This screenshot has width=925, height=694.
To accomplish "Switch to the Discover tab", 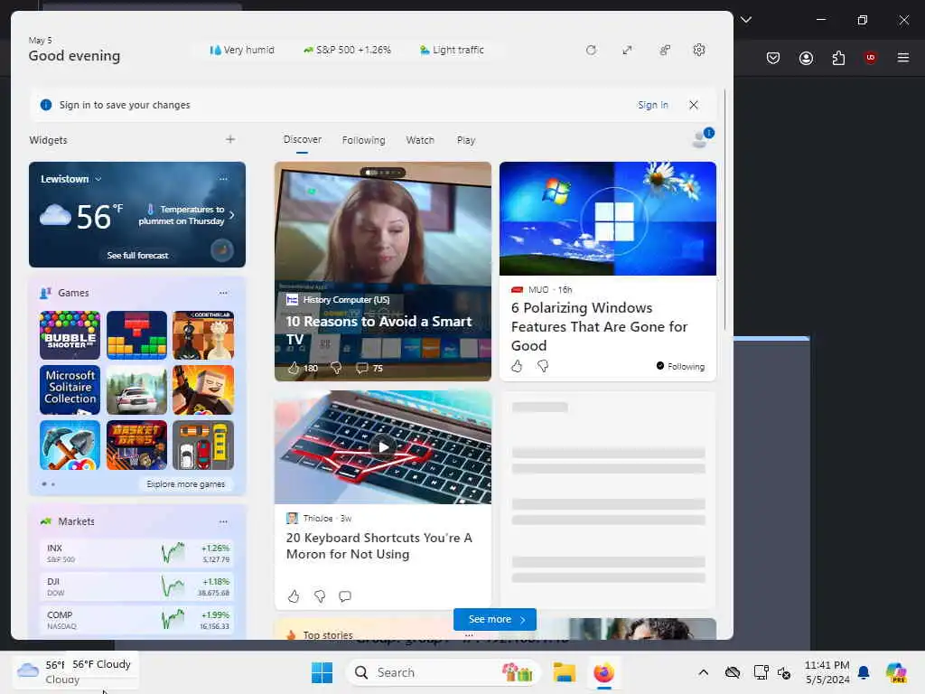I will click(x=302, y=140).
